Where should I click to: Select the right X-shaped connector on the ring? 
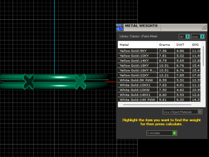click(x=80, y=82)
